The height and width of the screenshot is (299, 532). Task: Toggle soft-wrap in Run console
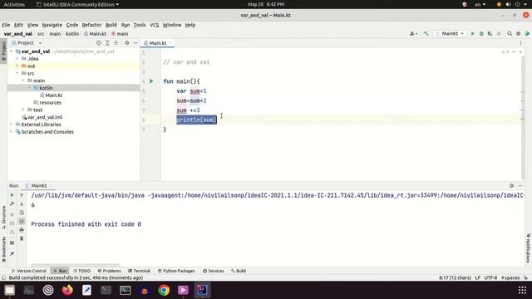tap(22, 213)
